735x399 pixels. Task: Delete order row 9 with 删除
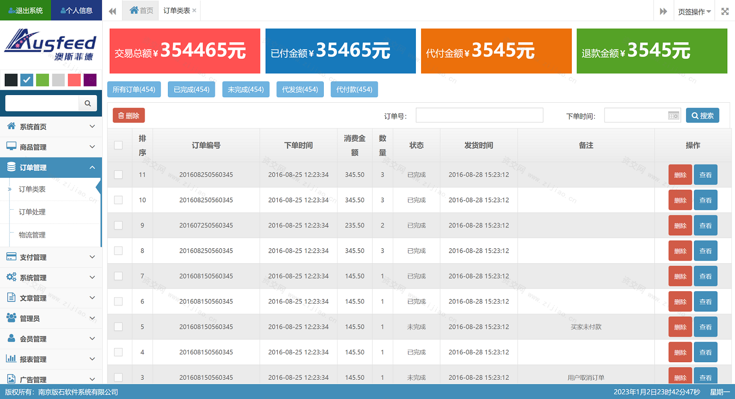click(x=680, y=226)
